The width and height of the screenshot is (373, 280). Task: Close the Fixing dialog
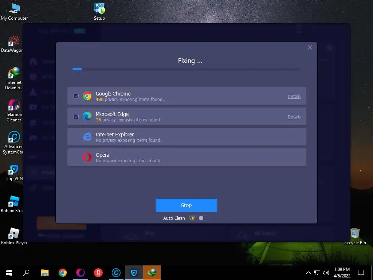click(310, 47)
